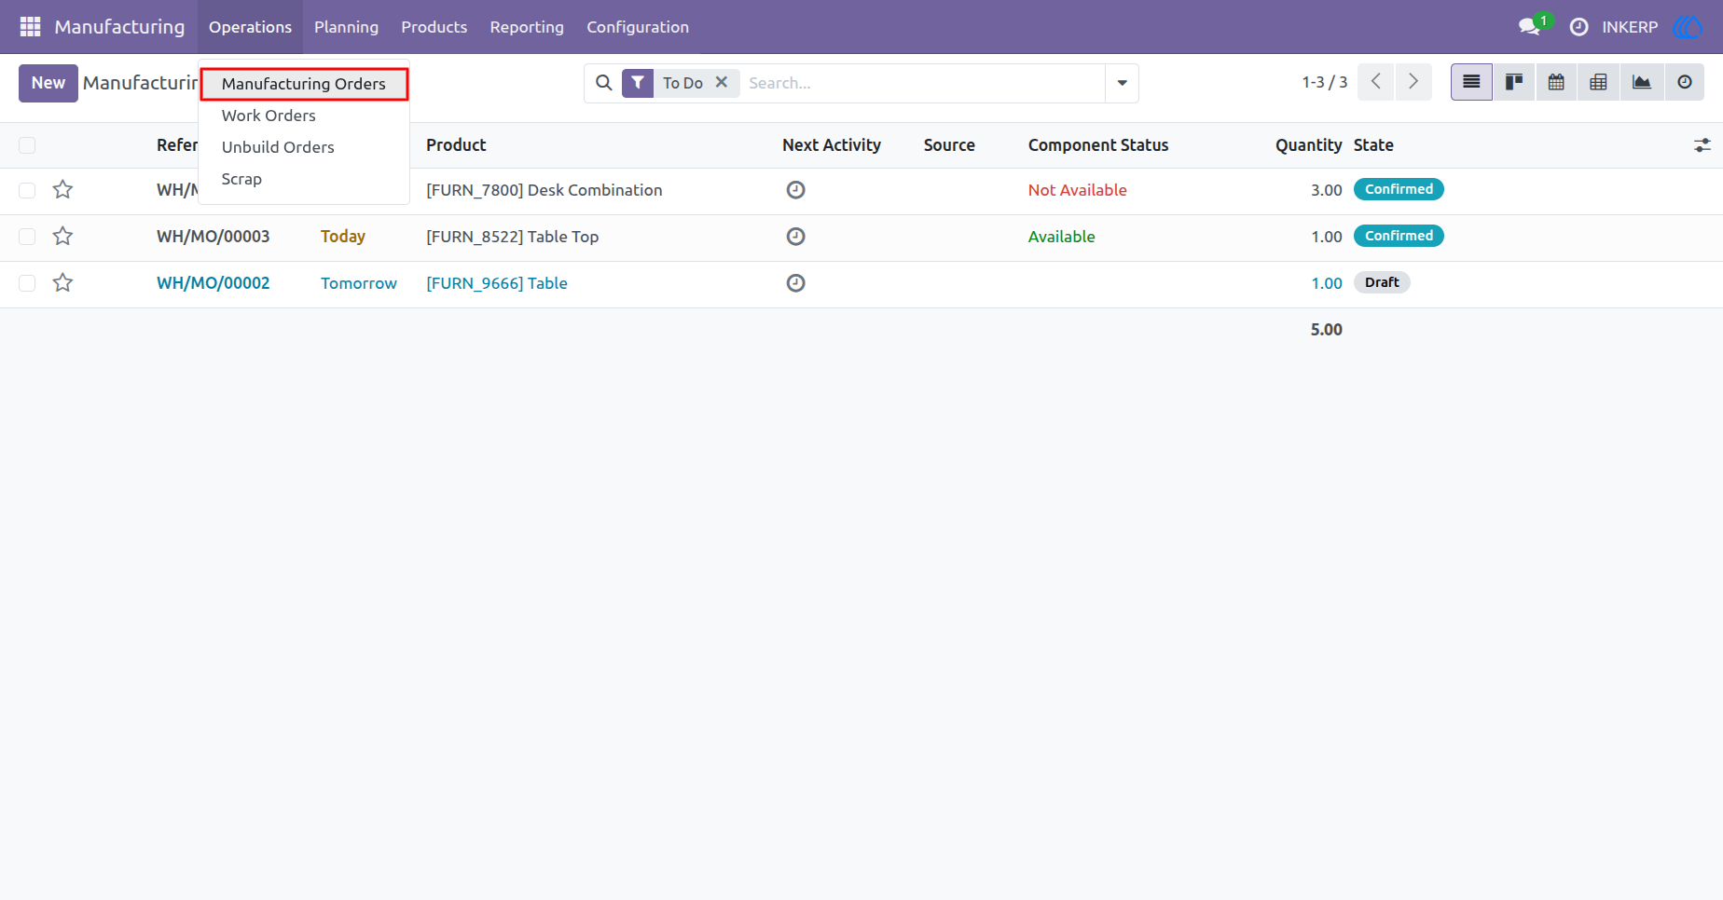This screenshot has height=900, width=1723.
Task: Open the Products menu
Action: (434, 27)
